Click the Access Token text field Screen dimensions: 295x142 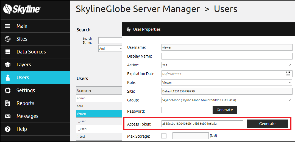click(202, 124)
